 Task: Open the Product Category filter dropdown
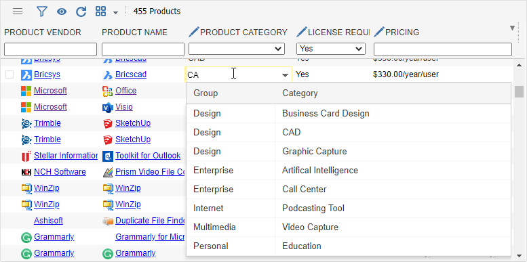(237, 49)
